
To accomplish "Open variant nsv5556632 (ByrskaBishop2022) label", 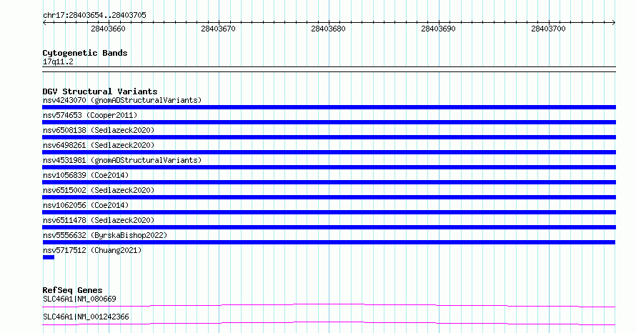I will (105, 235).
